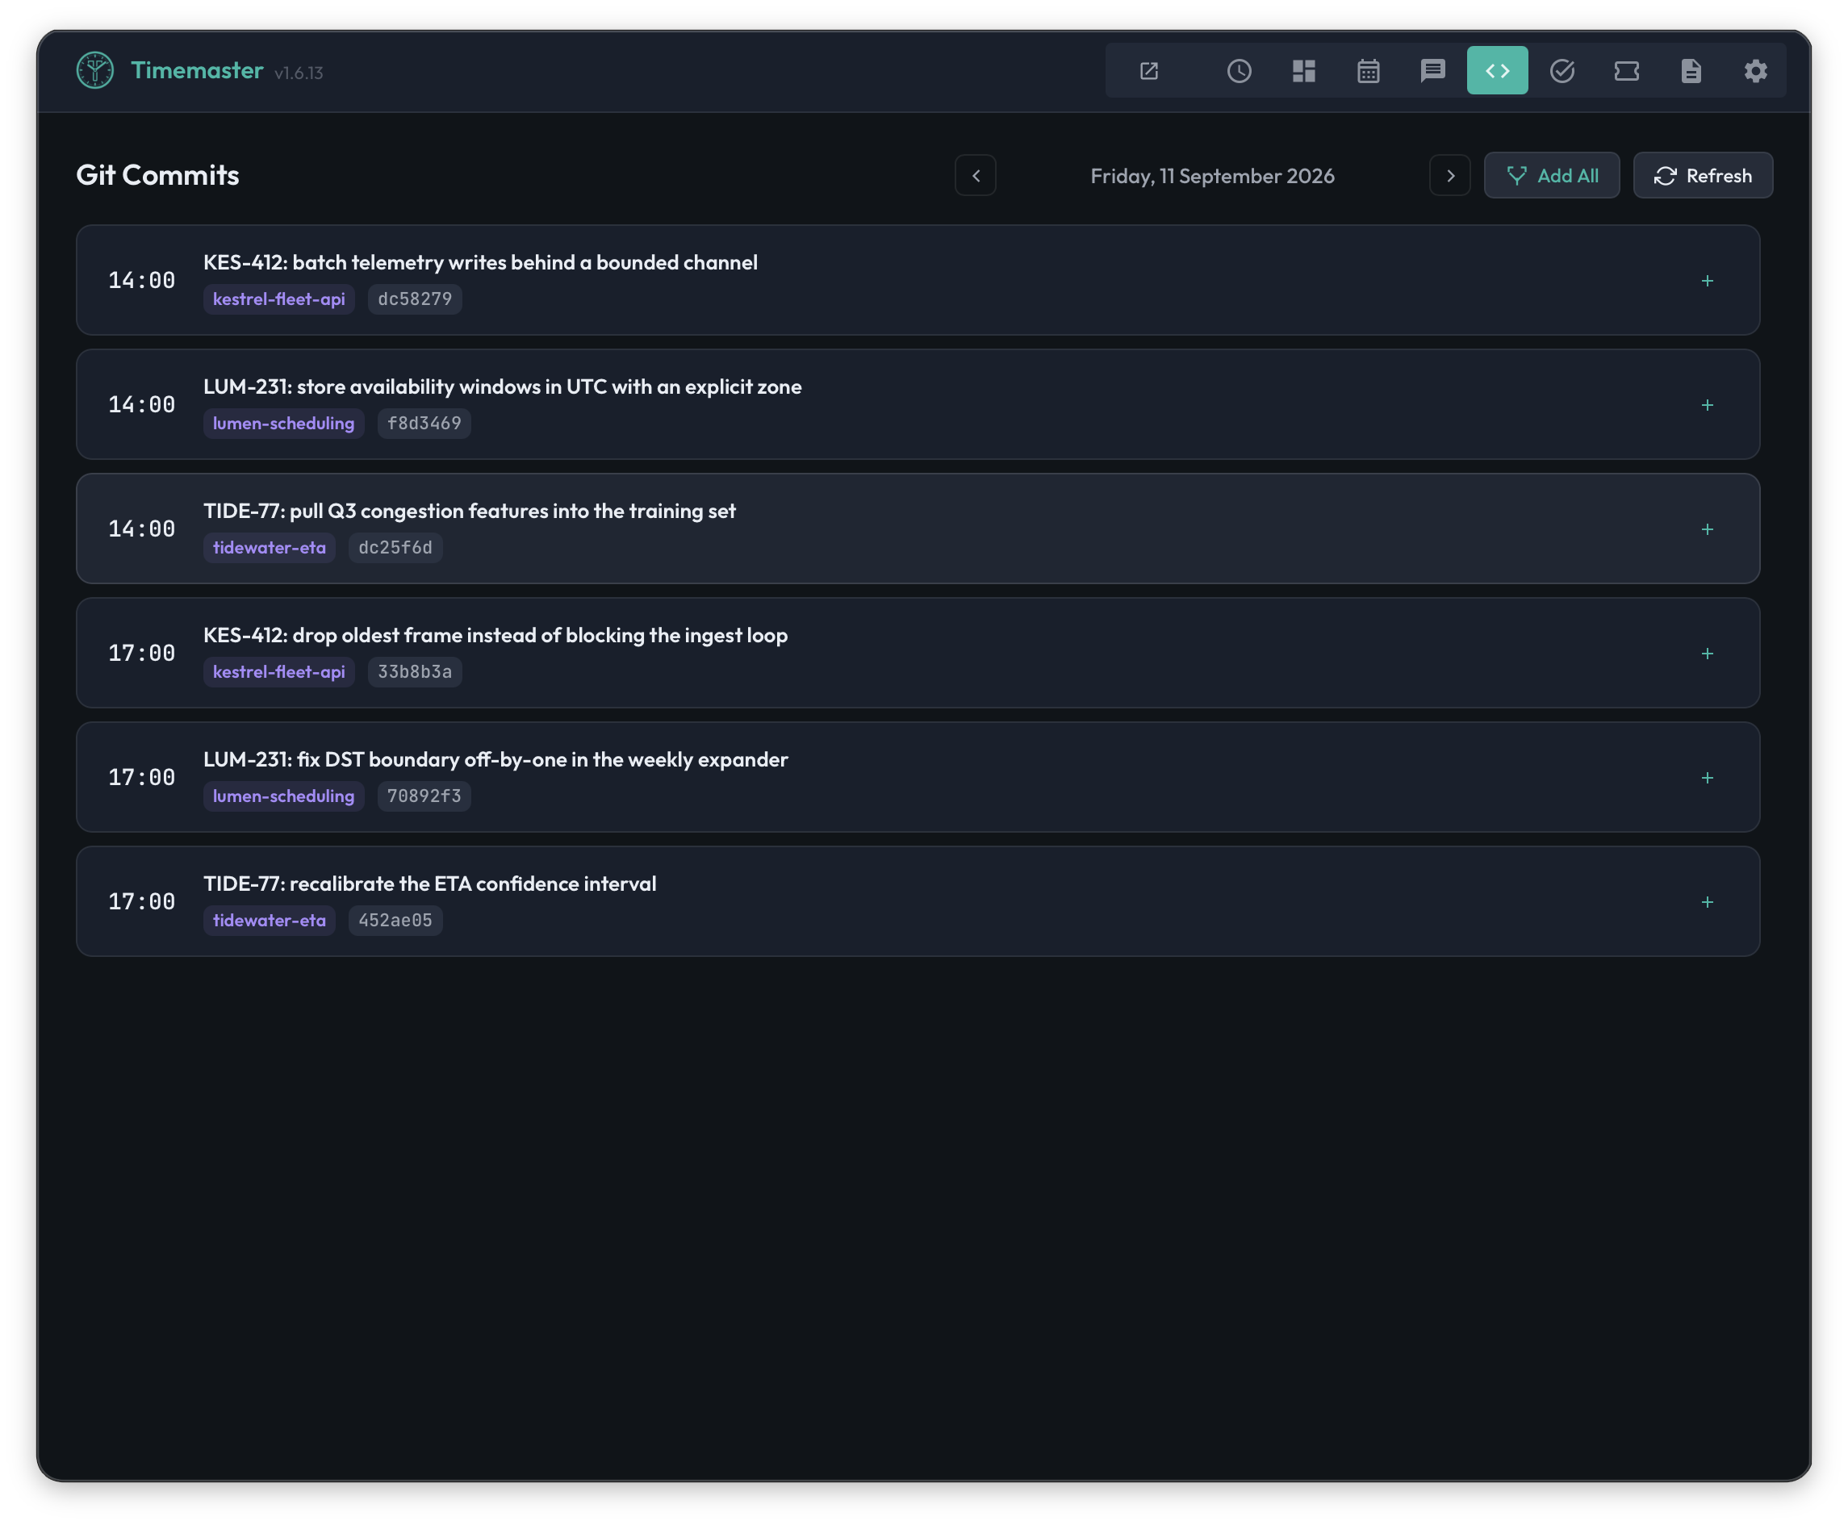Open the chat messages icon
The width and height of the screenshot is (1848, 1525).
[x=1432, y=71]
